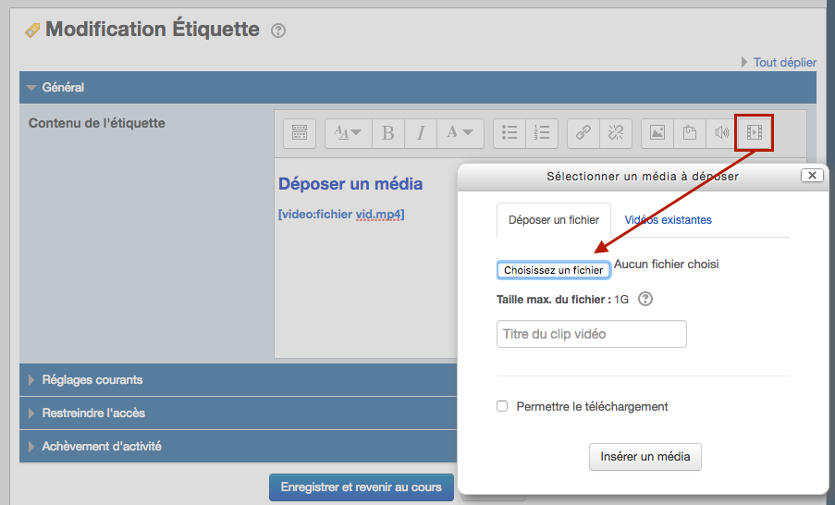Click the Insérer un média button
The height and width of the screenshot is (505, 835).
coord(645,457)
